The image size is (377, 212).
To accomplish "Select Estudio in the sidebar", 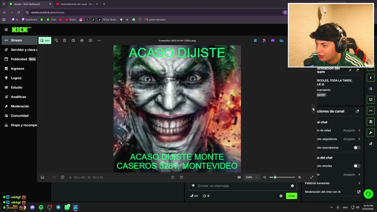I will pos(19,87).
